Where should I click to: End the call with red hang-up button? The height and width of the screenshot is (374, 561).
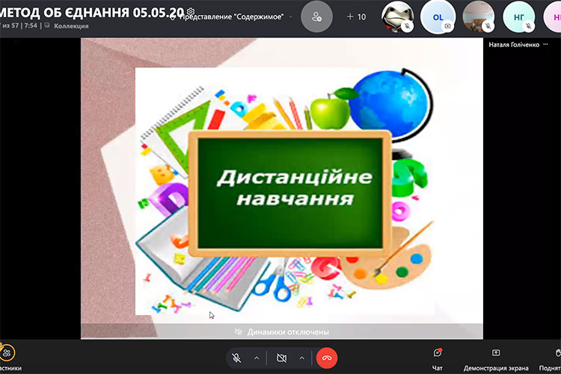click(x=327, y=358)
